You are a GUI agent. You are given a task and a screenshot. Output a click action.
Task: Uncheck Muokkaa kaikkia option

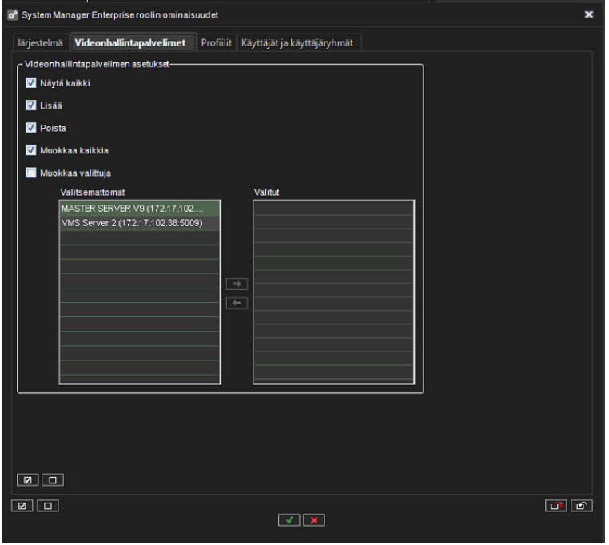[31, 149]
